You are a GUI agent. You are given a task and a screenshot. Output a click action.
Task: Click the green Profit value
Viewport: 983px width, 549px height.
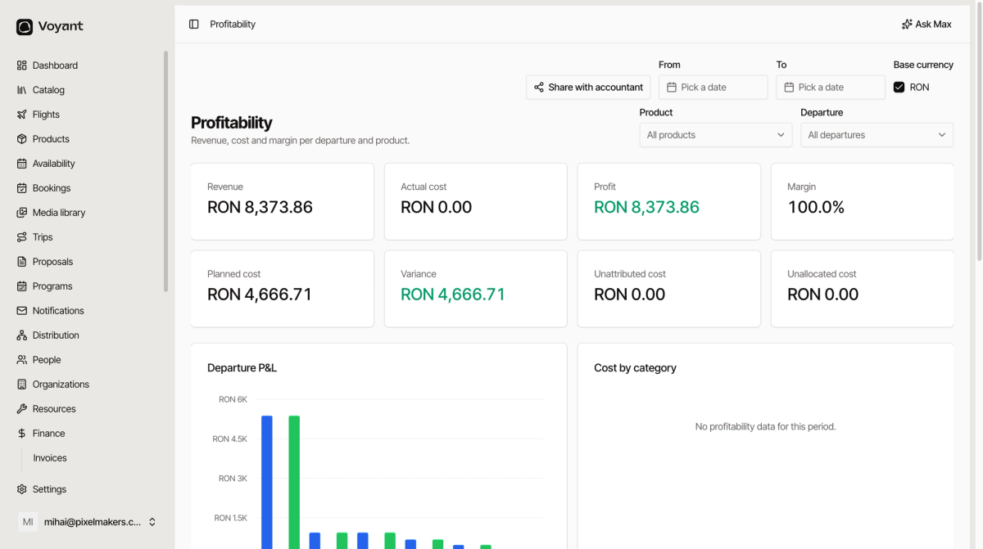point(646,207)
